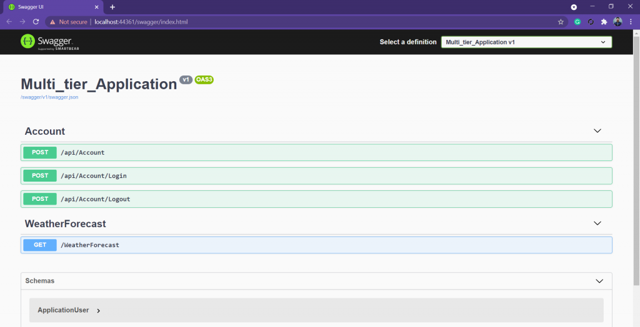Reload the Swagger page
Screen dimensions: 640x327
36,22
